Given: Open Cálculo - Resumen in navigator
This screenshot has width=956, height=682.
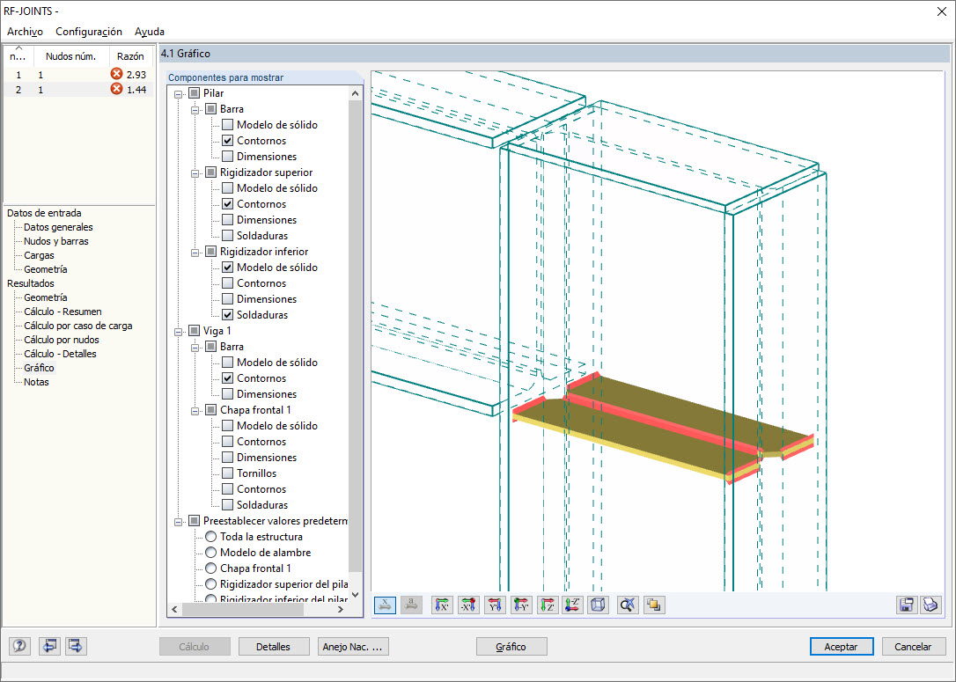Looking at the screenshot, I should (63, 312).
